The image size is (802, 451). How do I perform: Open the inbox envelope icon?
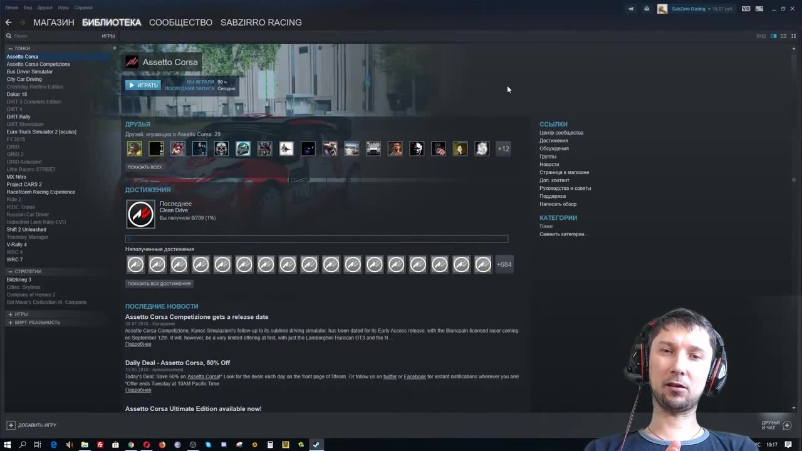click(x=647, y=9)
